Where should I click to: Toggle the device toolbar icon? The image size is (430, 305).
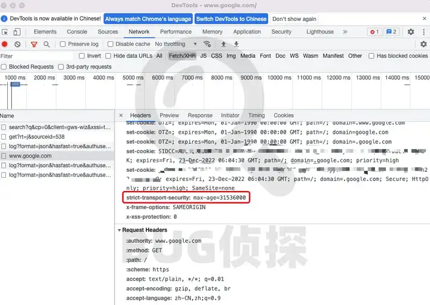pyautogui.click(x=17, y=32)
